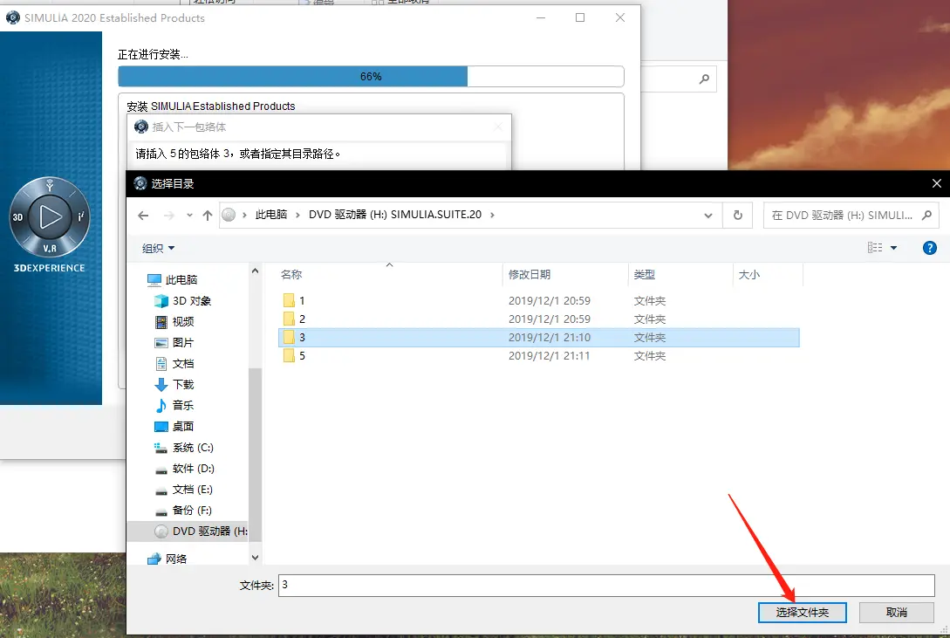Close the 插入下一包络体 prompt dialog

pyautogui.click(x=498, y=127)
